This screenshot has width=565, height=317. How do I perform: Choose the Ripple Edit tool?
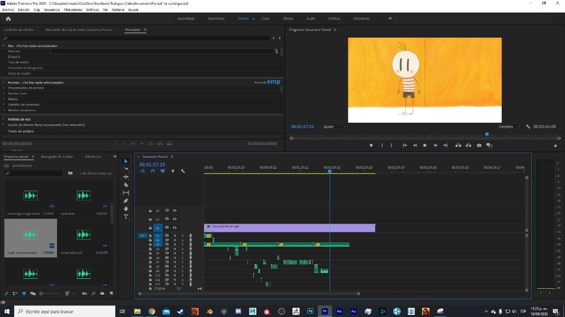click(126, 177)
